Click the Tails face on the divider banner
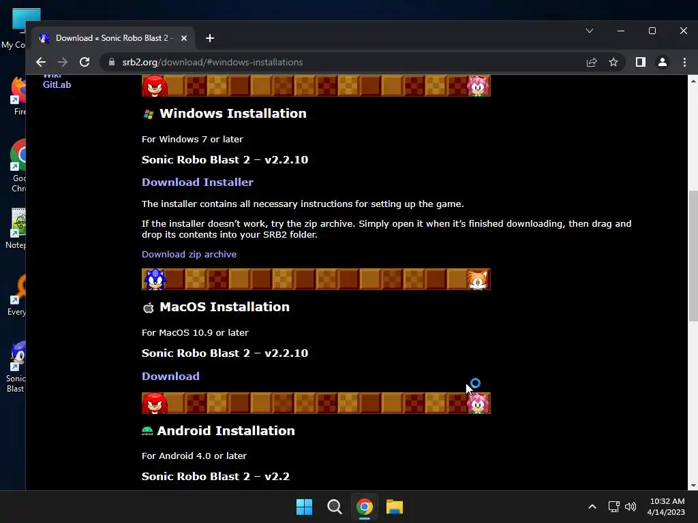This screenshot has width=698, height=523. click(x=478, y=280)
